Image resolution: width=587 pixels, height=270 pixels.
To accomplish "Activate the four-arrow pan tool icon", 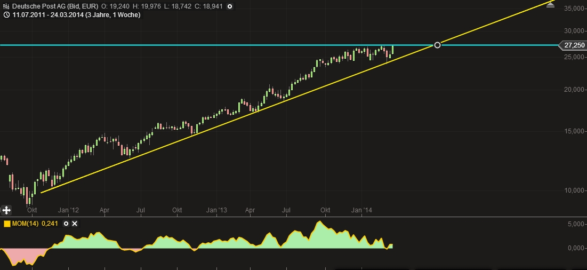I will (x=6, y=210).
